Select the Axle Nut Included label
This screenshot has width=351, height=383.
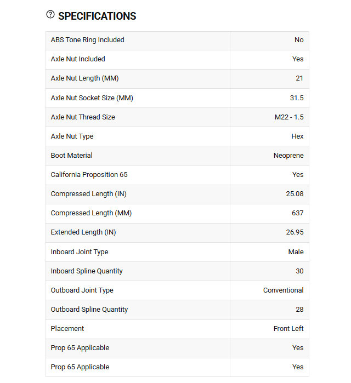pos(78,59)
